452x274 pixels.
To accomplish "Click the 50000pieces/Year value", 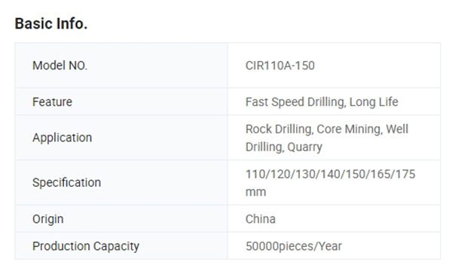I will [294, 246].
